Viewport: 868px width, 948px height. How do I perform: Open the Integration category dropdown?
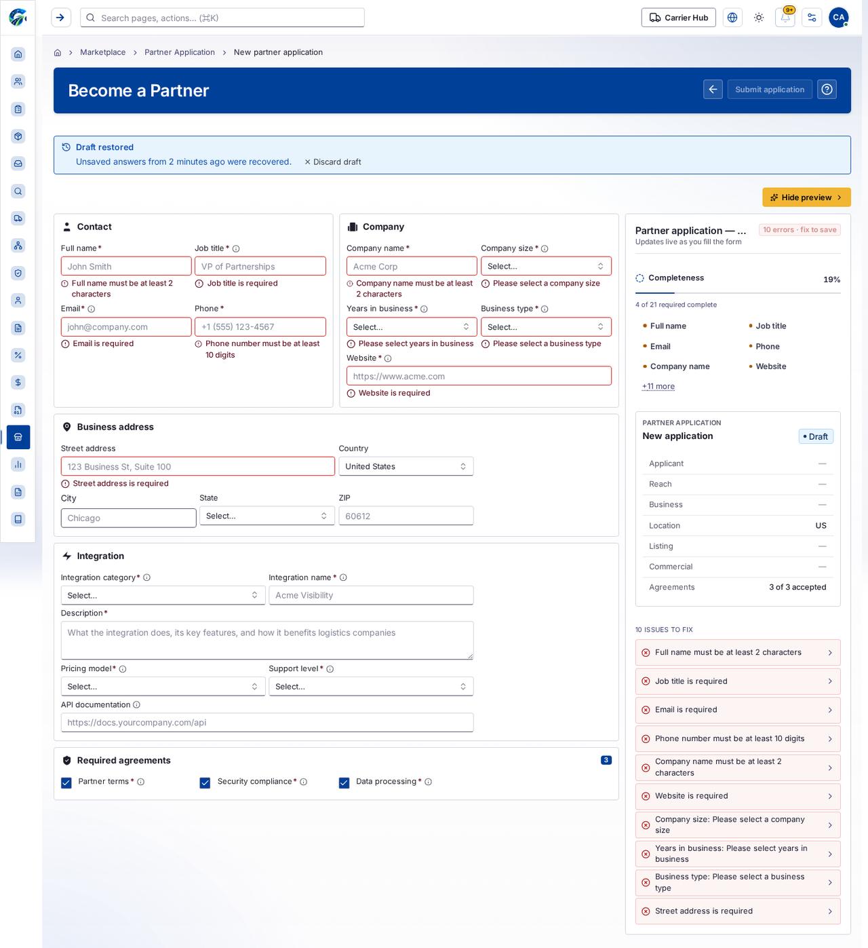coord(163,595)
